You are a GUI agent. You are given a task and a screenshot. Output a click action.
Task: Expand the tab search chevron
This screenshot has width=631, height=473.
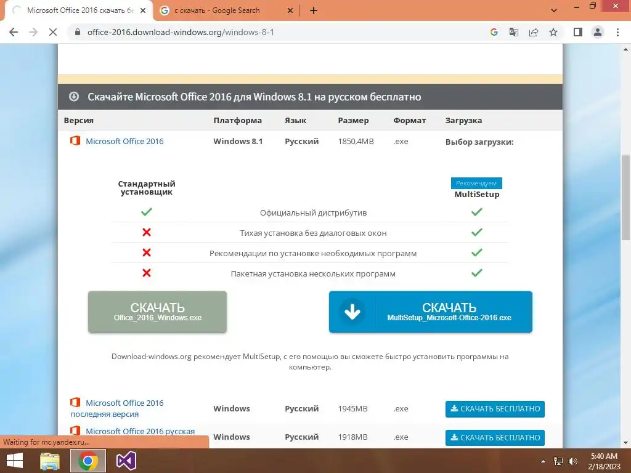click(554, 10)
